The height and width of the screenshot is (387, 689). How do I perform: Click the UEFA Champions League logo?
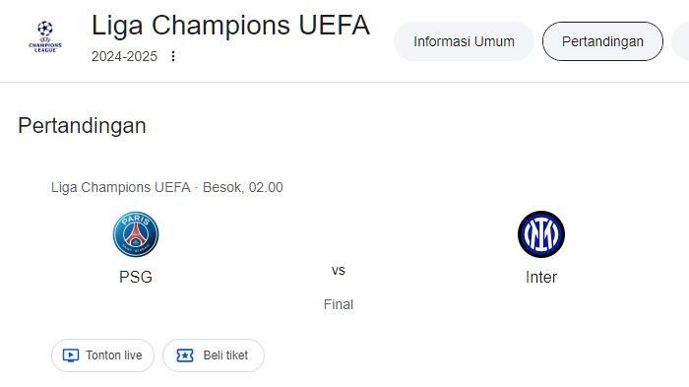[x=45, y=37]
